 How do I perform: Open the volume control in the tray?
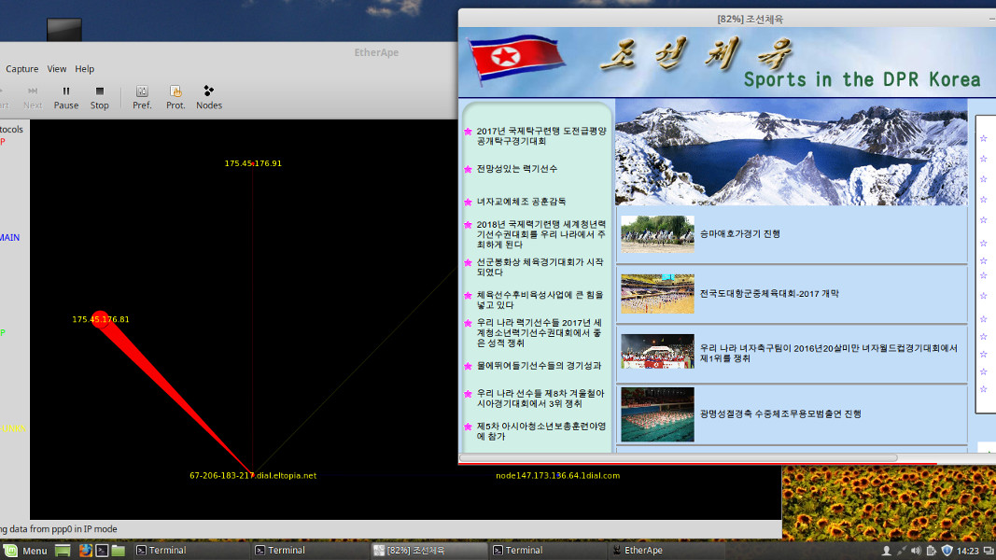[x=916, y=551]
